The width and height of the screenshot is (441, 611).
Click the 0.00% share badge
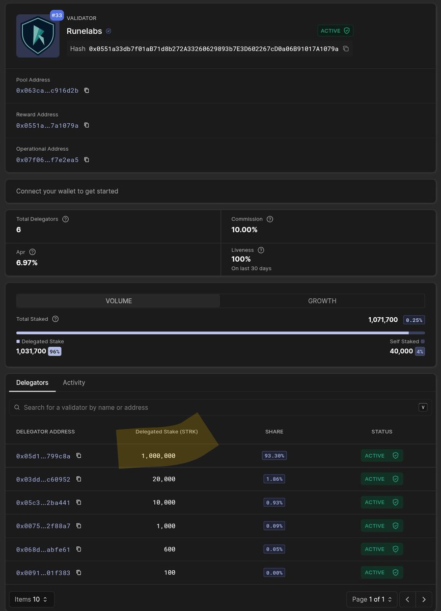click(x=274, y=573)
